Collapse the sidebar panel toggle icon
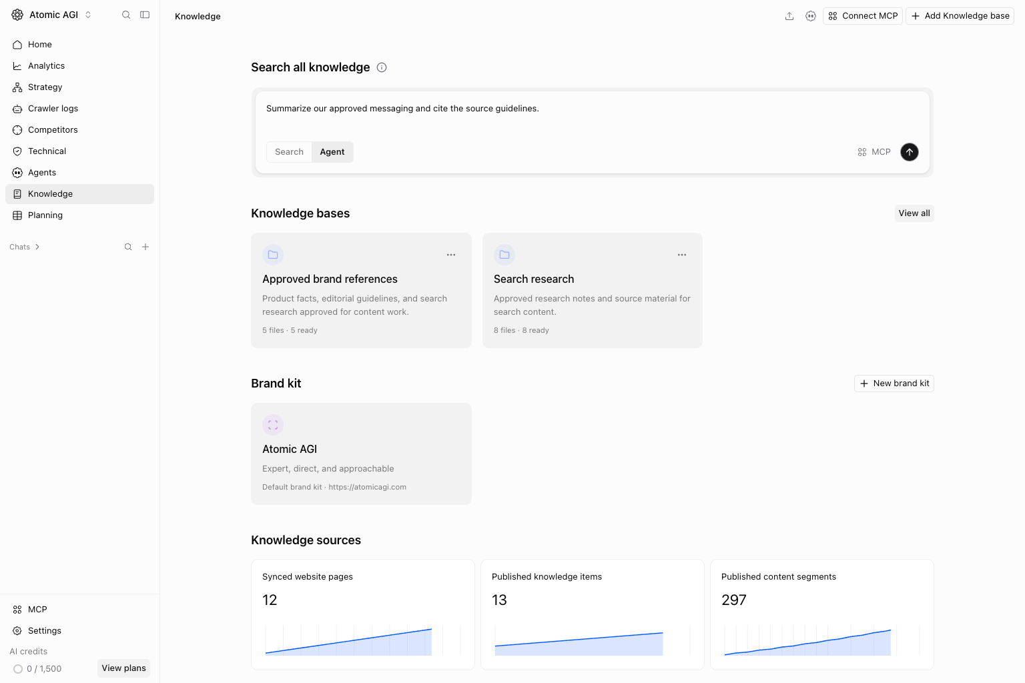 point(145,15)
